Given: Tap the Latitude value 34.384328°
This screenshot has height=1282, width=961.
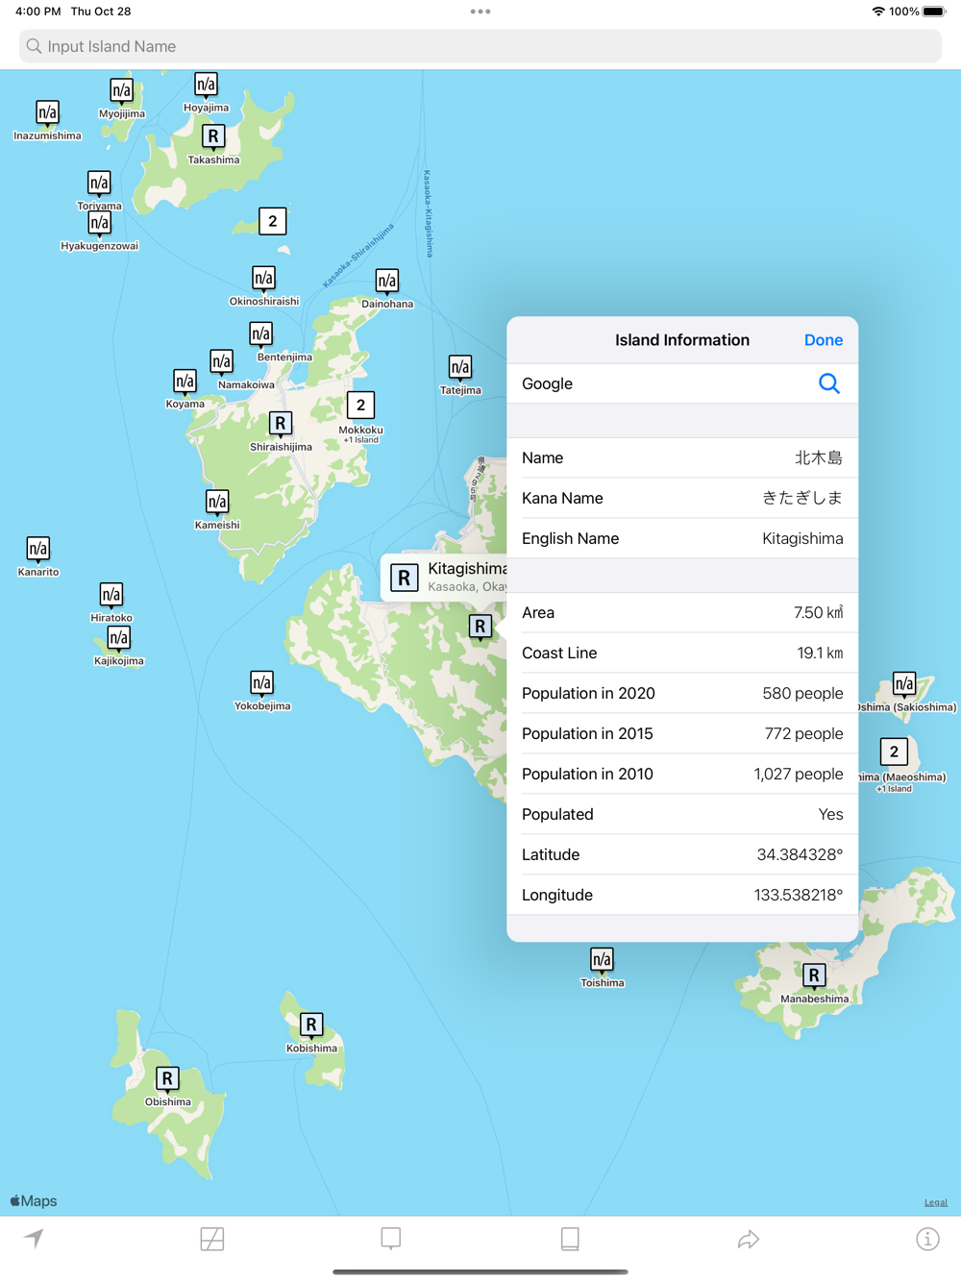Looking at the screenshot, I should 800,854.
